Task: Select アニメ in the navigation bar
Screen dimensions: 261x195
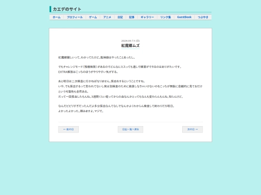Action: pos(107,17)
